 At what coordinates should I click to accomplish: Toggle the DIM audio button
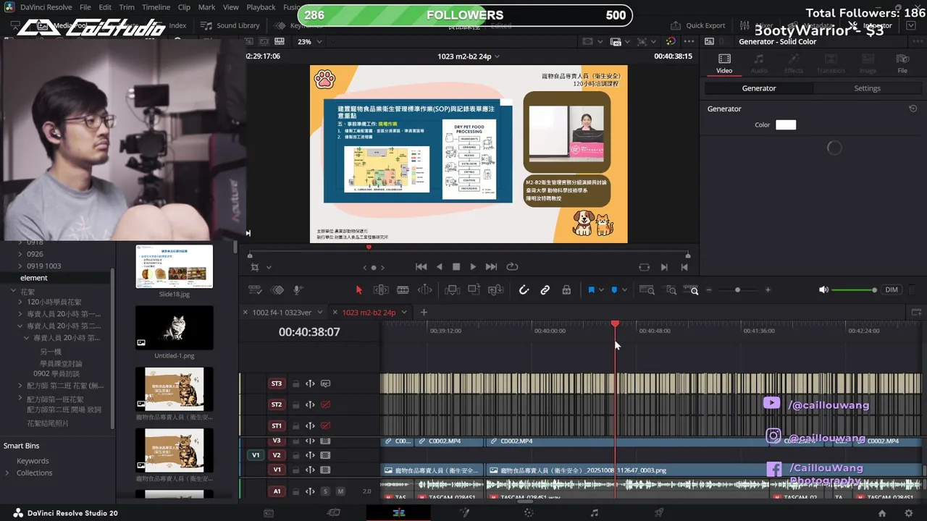[x=892, y=290]
